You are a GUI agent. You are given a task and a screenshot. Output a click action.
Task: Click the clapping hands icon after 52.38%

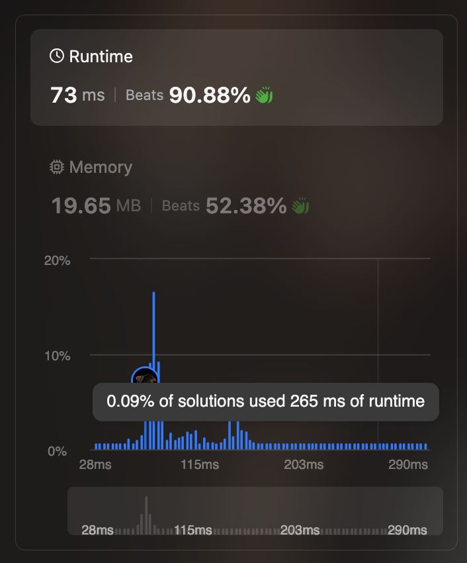300,205
